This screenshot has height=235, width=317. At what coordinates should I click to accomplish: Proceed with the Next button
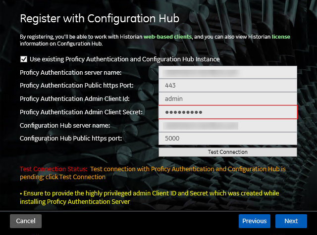pyautogui.click(x=291, y=221)
